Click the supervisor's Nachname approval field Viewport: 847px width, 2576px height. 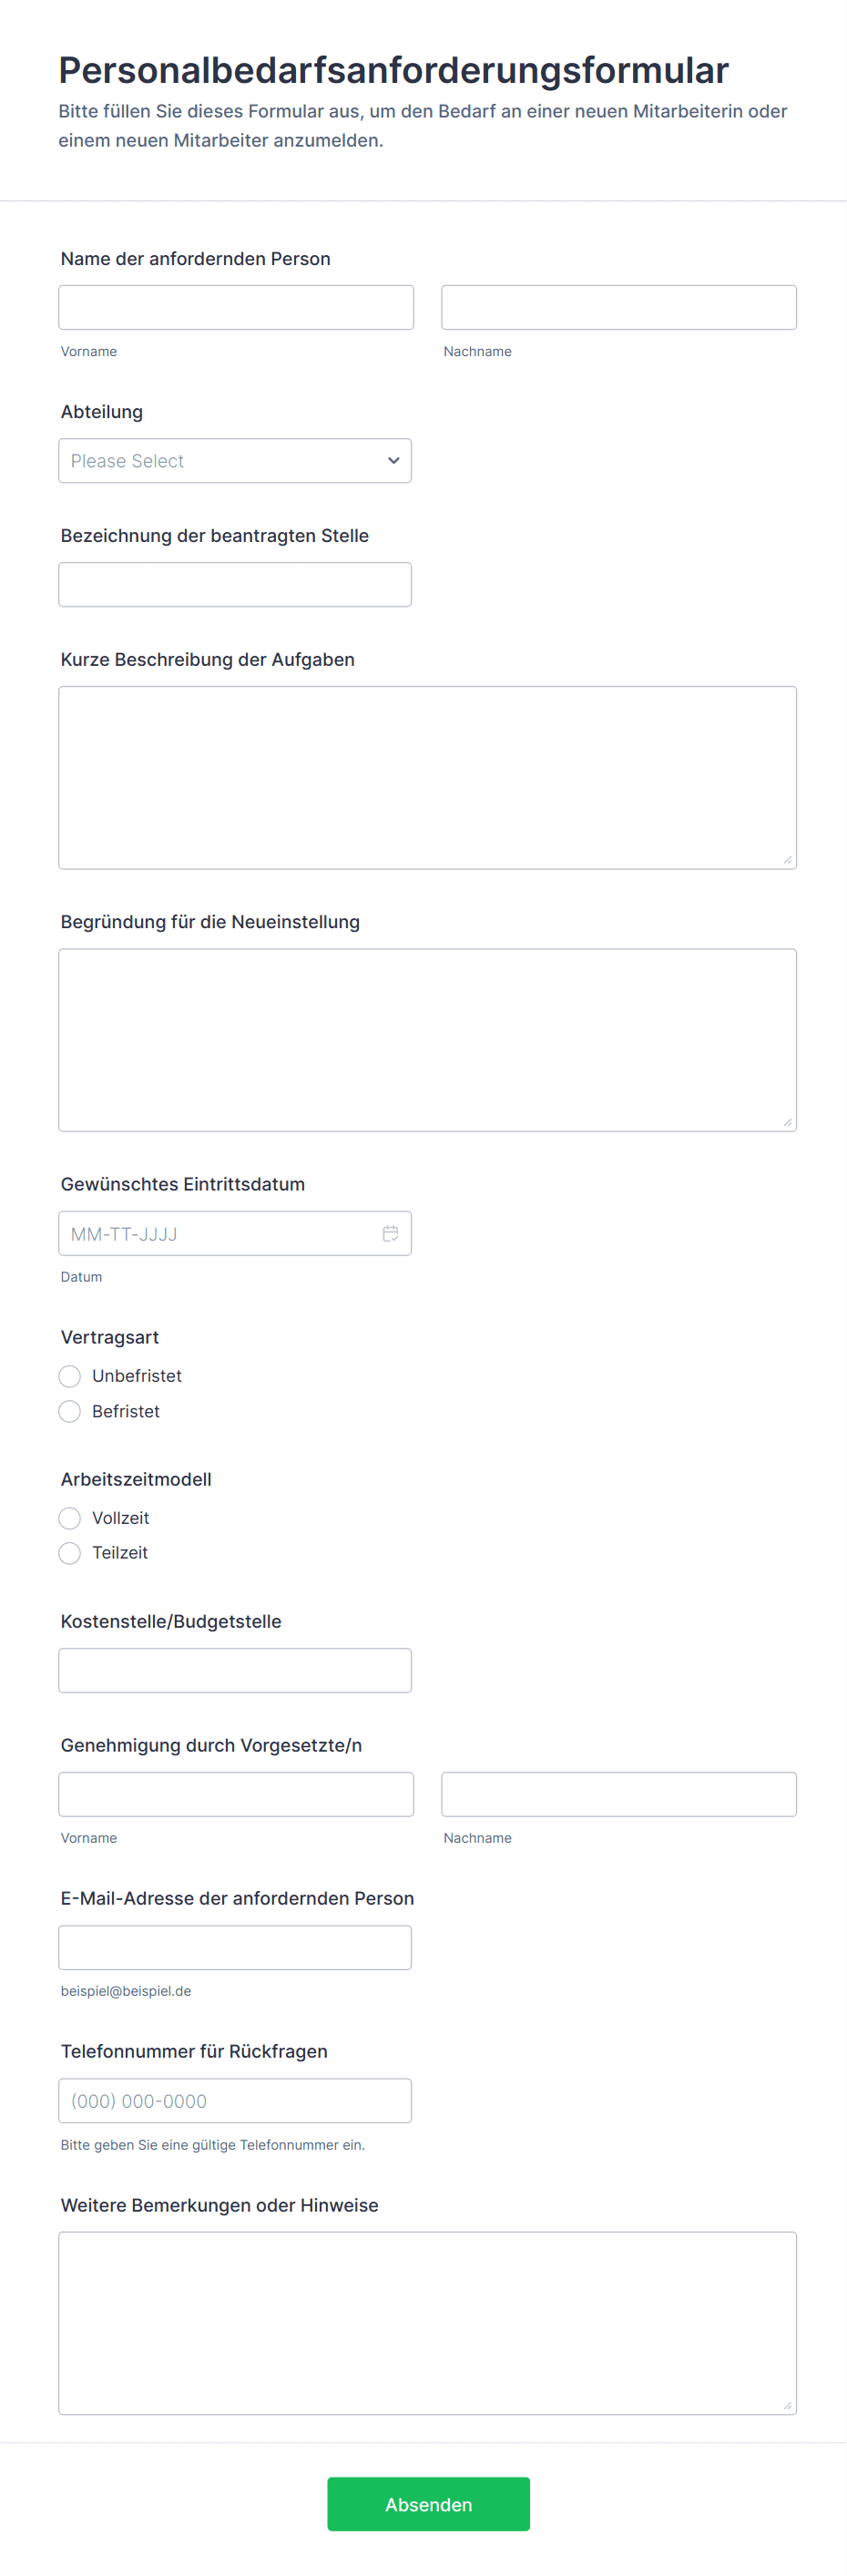point(618,1794)
